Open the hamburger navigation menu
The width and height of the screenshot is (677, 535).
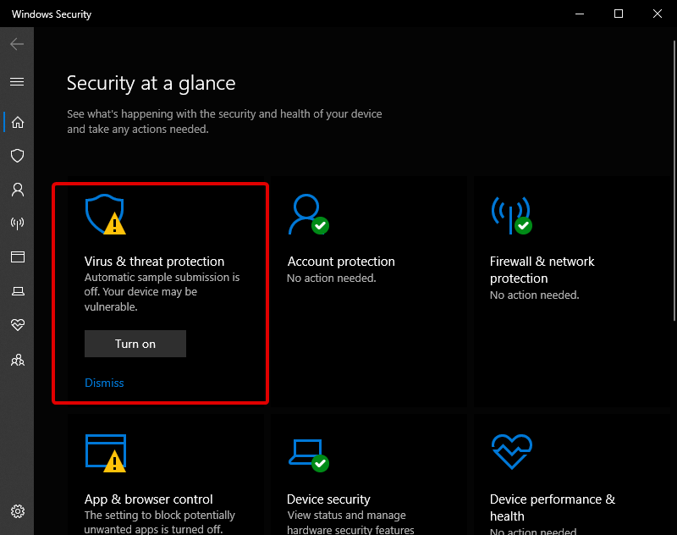pyautogui.click(x=17, y=81)
